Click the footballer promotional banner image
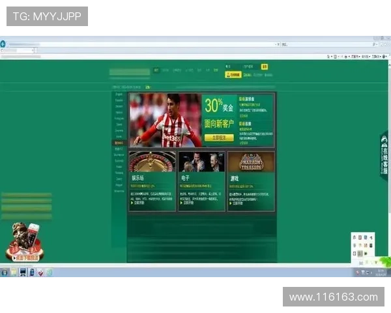391x313 pixels. (x=166, y=120)
